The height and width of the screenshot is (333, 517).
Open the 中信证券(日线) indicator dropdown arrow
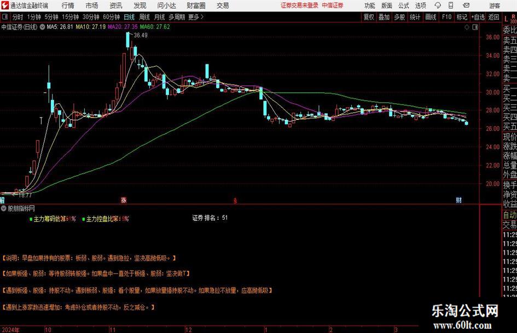point(42,27)
